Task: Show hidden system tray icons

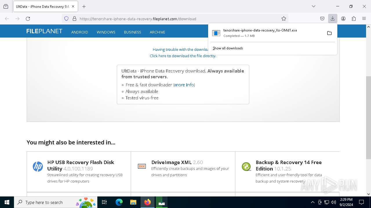Action: 312,202
